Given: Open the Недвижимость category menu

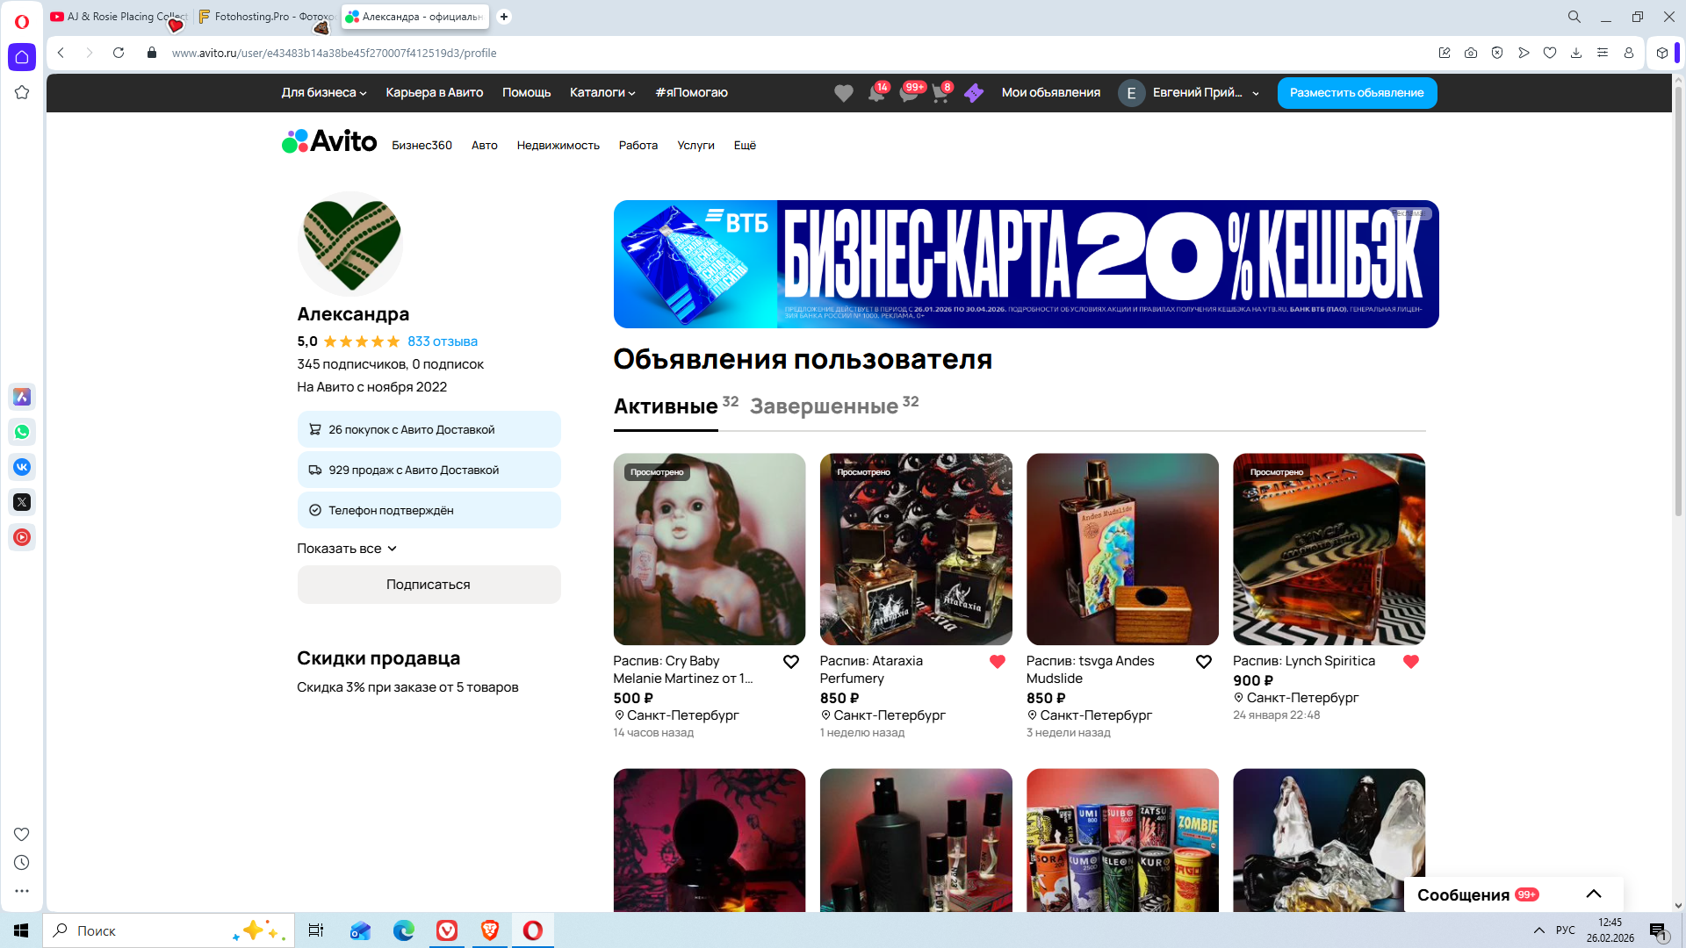Looking at the screenshot, I should pos(558,146).
